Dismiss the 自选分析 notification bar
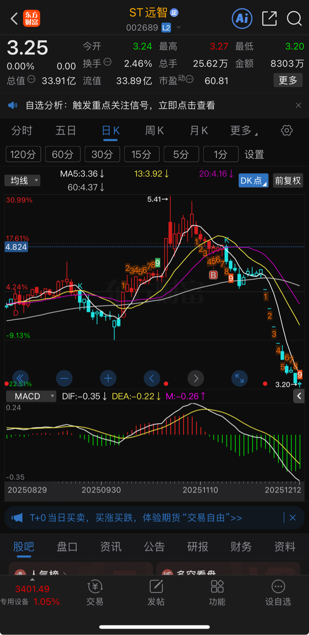Image resolution: width=309 pixels, height=635 pixels. tap(298, 105)
